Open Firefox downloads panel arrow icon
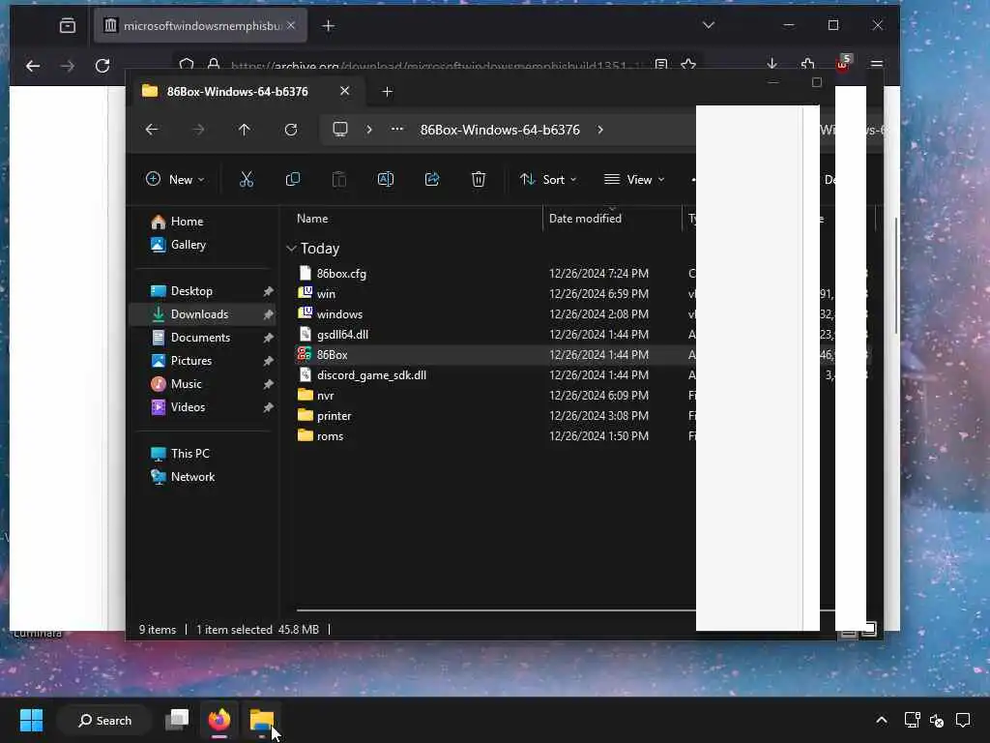This screenshot has height=743, width=990. (772, 64)
